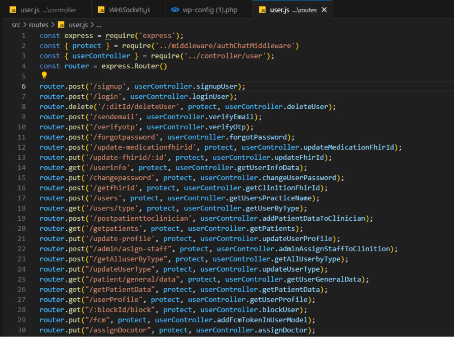Viewport: 454px width, 340px height.
Task: Click 'blockUser' on line 28
Action: (281, 310)
